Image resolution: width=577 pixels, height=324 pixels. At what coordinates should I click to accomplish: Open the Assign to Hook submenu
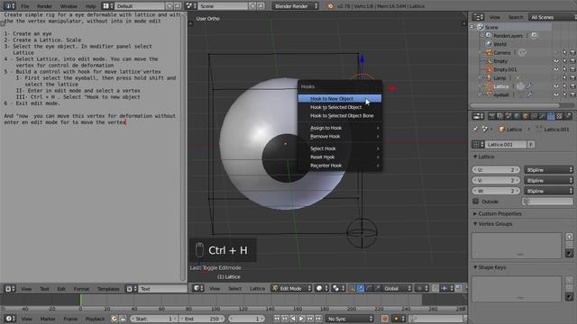(340, 128)
